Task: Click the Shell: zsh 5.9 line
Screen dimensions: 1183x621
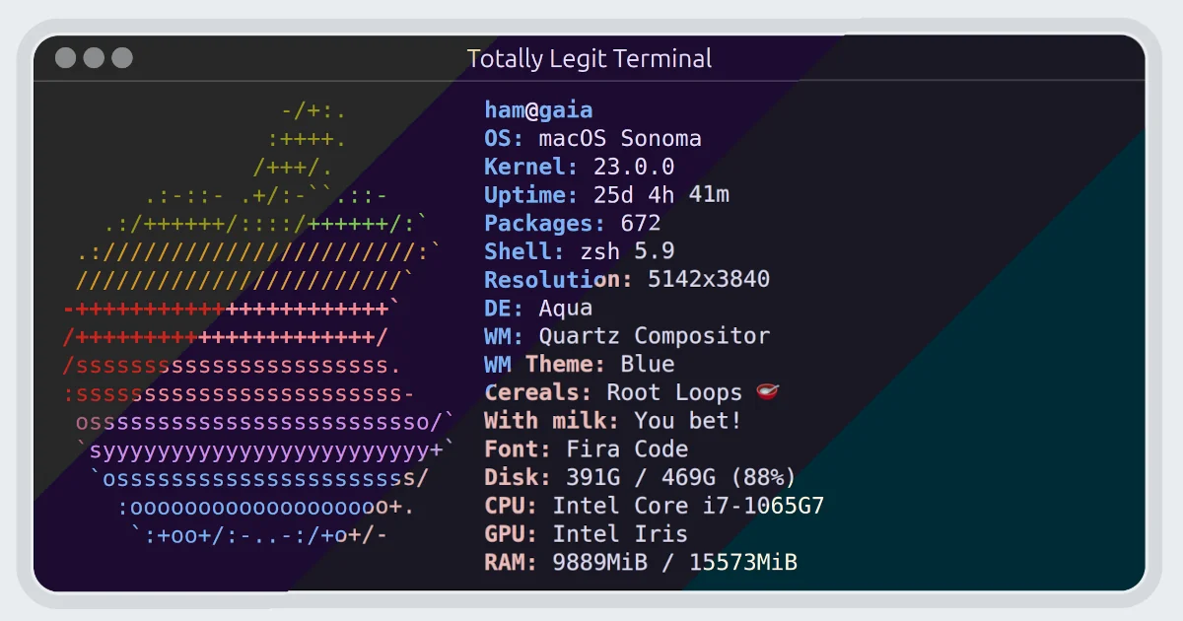Action: (580, 251)
